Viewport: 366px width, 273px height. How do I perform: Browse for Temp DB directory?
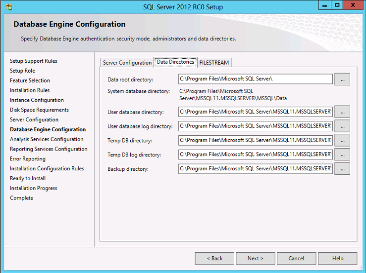pos(342,140)
